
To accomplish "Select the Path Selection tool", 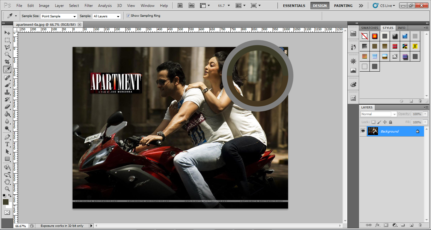I will click(7, 151).
